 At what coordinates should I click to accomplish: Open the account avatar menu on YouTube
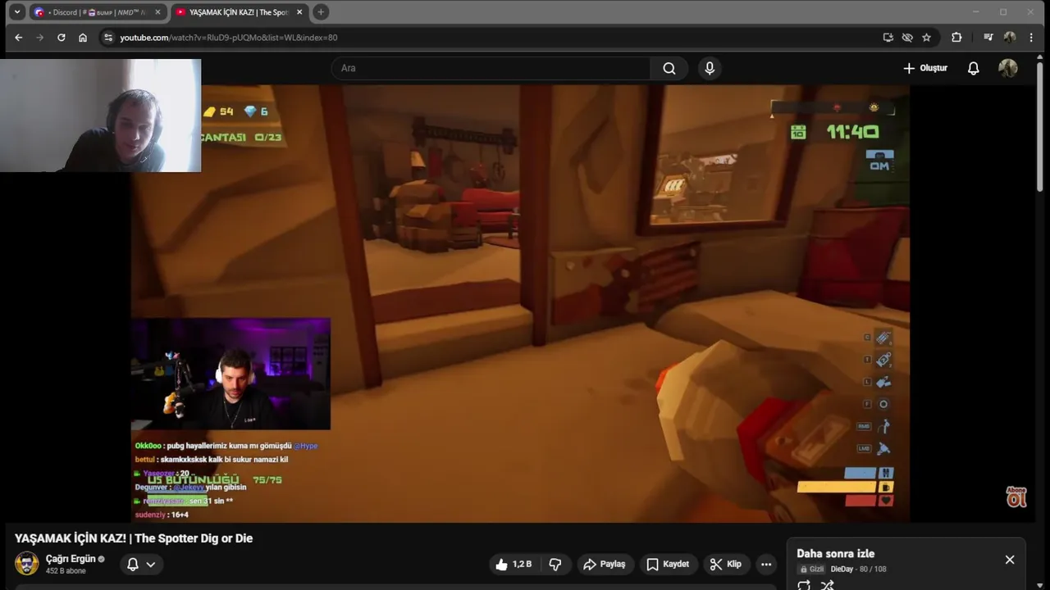pyautogui.click(x=1008, y=68)
